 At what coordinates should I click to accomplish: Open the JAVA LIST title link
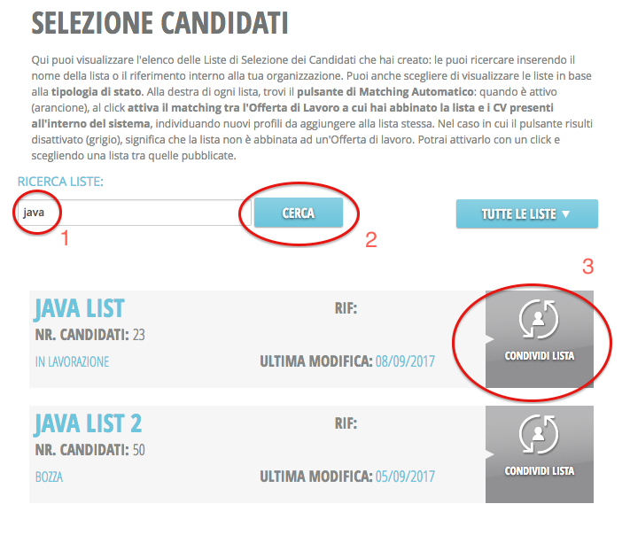tap(79, 308)
